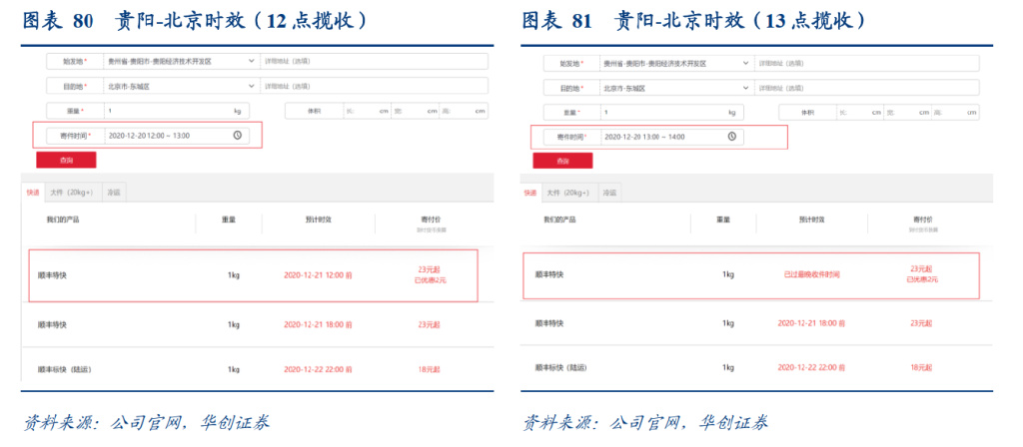Open clock icon in 13:00 ~ 14:00 time field

pos(732,136)
